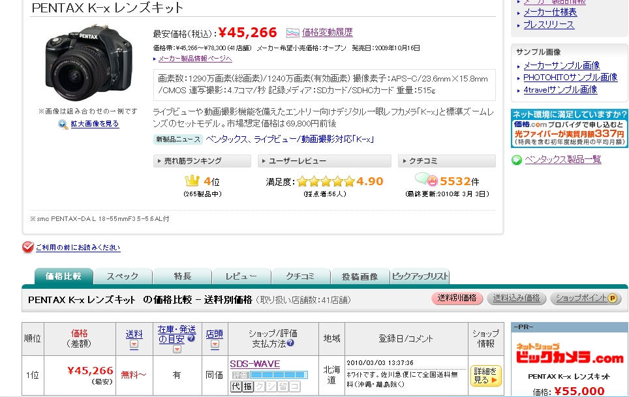Click the green icon beside ペンタックス製品一覧
The height and width of the screenshot is (397, 629).
516,160
